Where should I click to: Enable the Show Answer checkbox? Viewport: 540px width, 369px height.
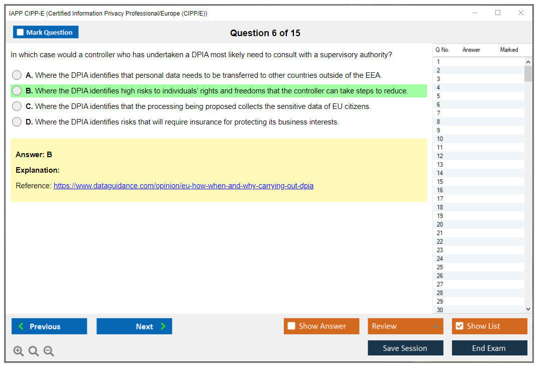click(x=291, y=326)
